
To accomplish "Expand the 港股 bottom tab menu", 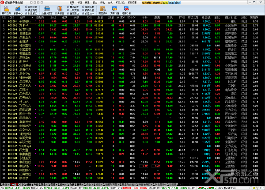I will (x=99, y=184).
